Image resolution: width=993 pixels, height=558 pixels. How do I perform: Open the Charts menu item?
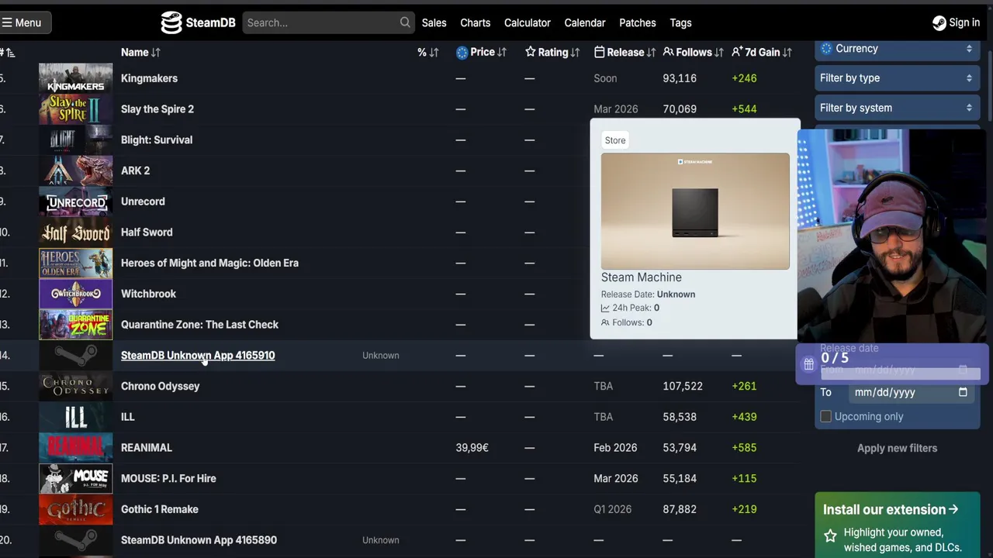pyautogui.click(x=475, y=22)
